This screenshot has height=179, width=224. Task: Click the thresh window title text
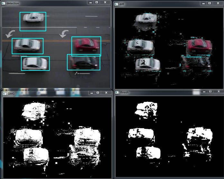click(124, 93)
